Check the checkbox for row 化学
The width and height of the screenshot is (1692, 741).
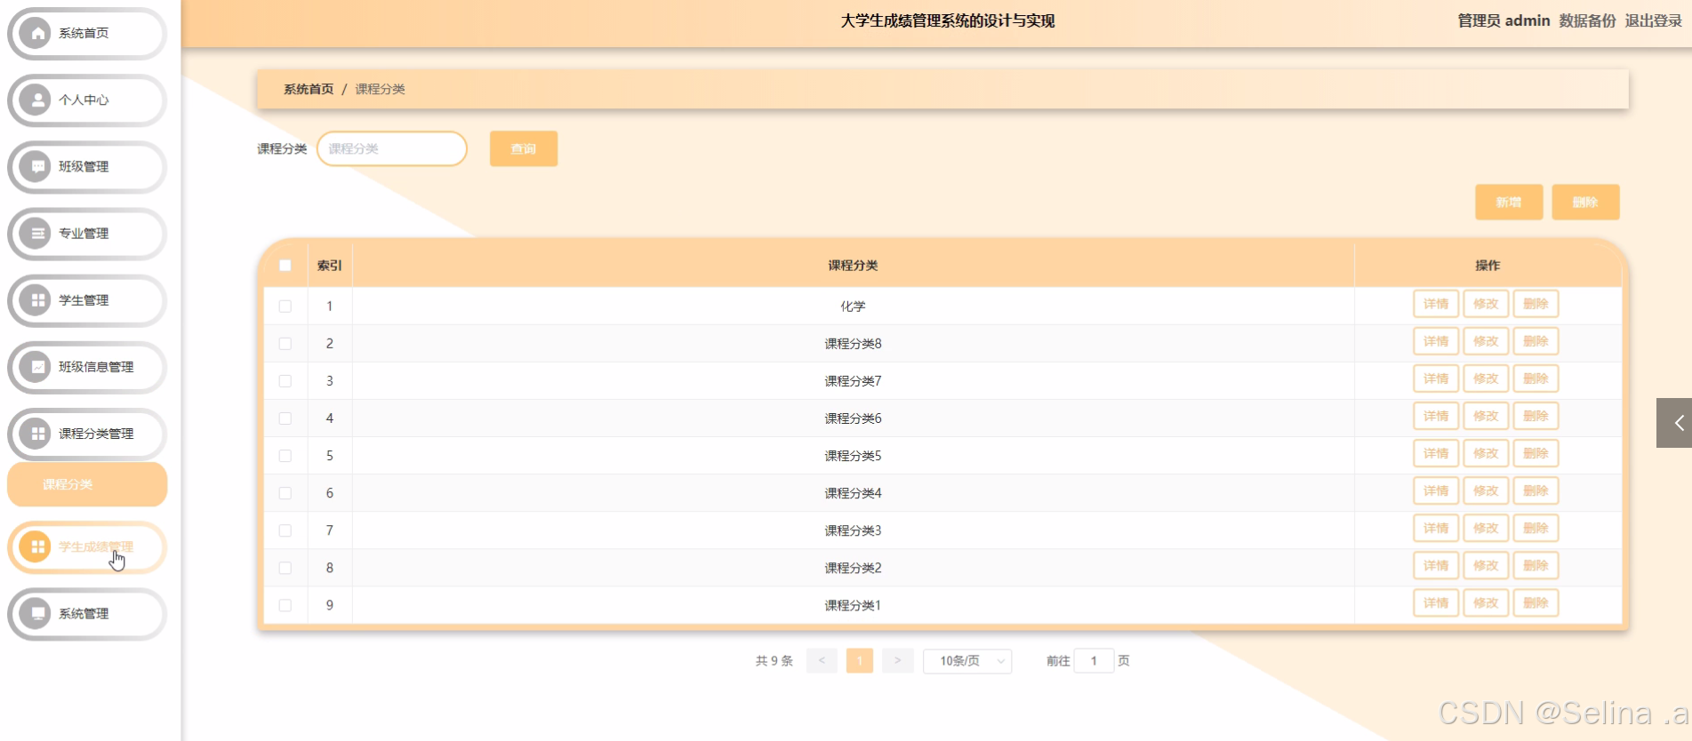(x=285, y=307)
